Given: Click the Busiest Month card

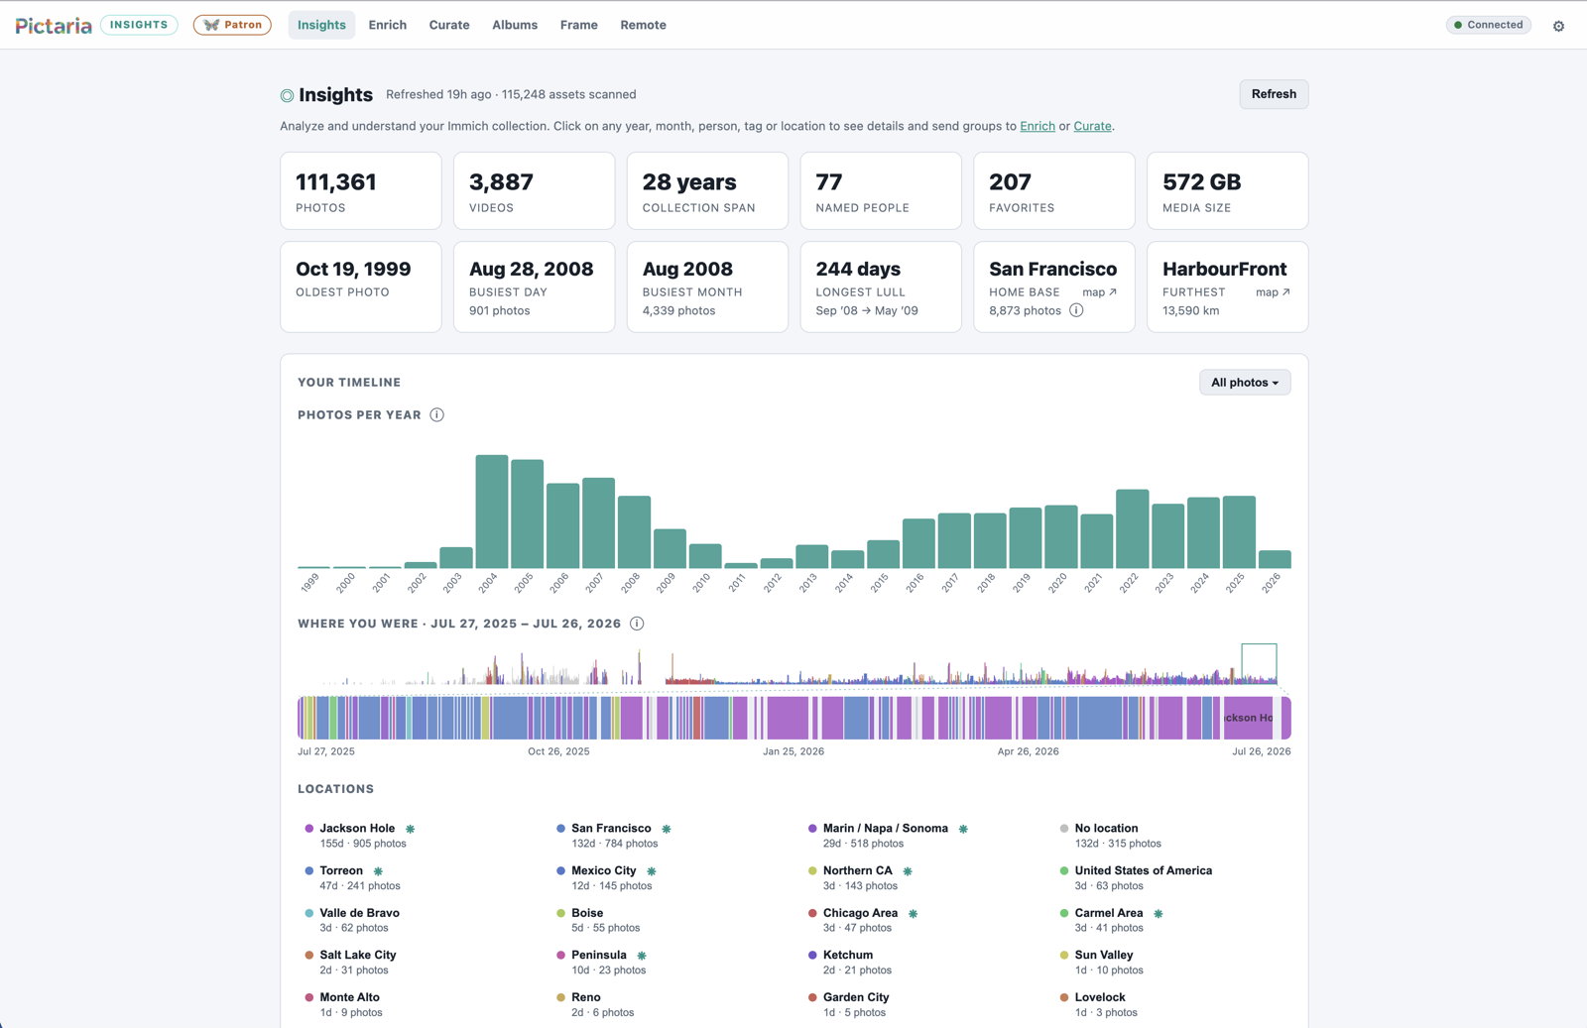Looking at the screenshot, I should tap(708, 286).
